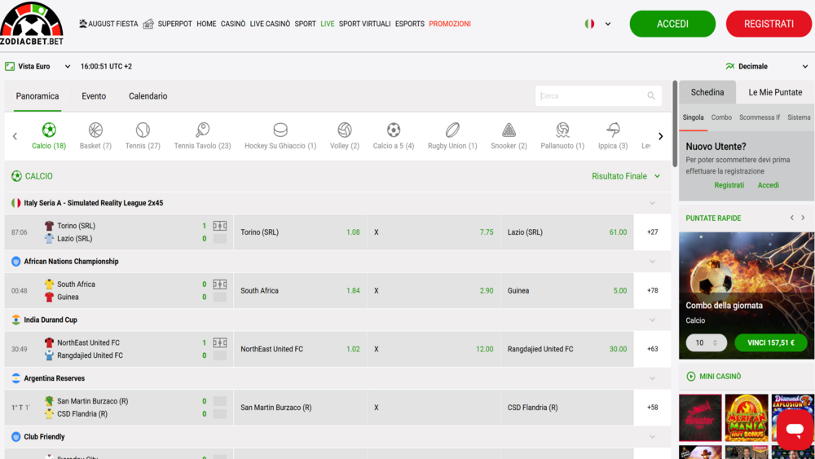Collapse the Argentina Reserves section

click(x=652, y=378)
